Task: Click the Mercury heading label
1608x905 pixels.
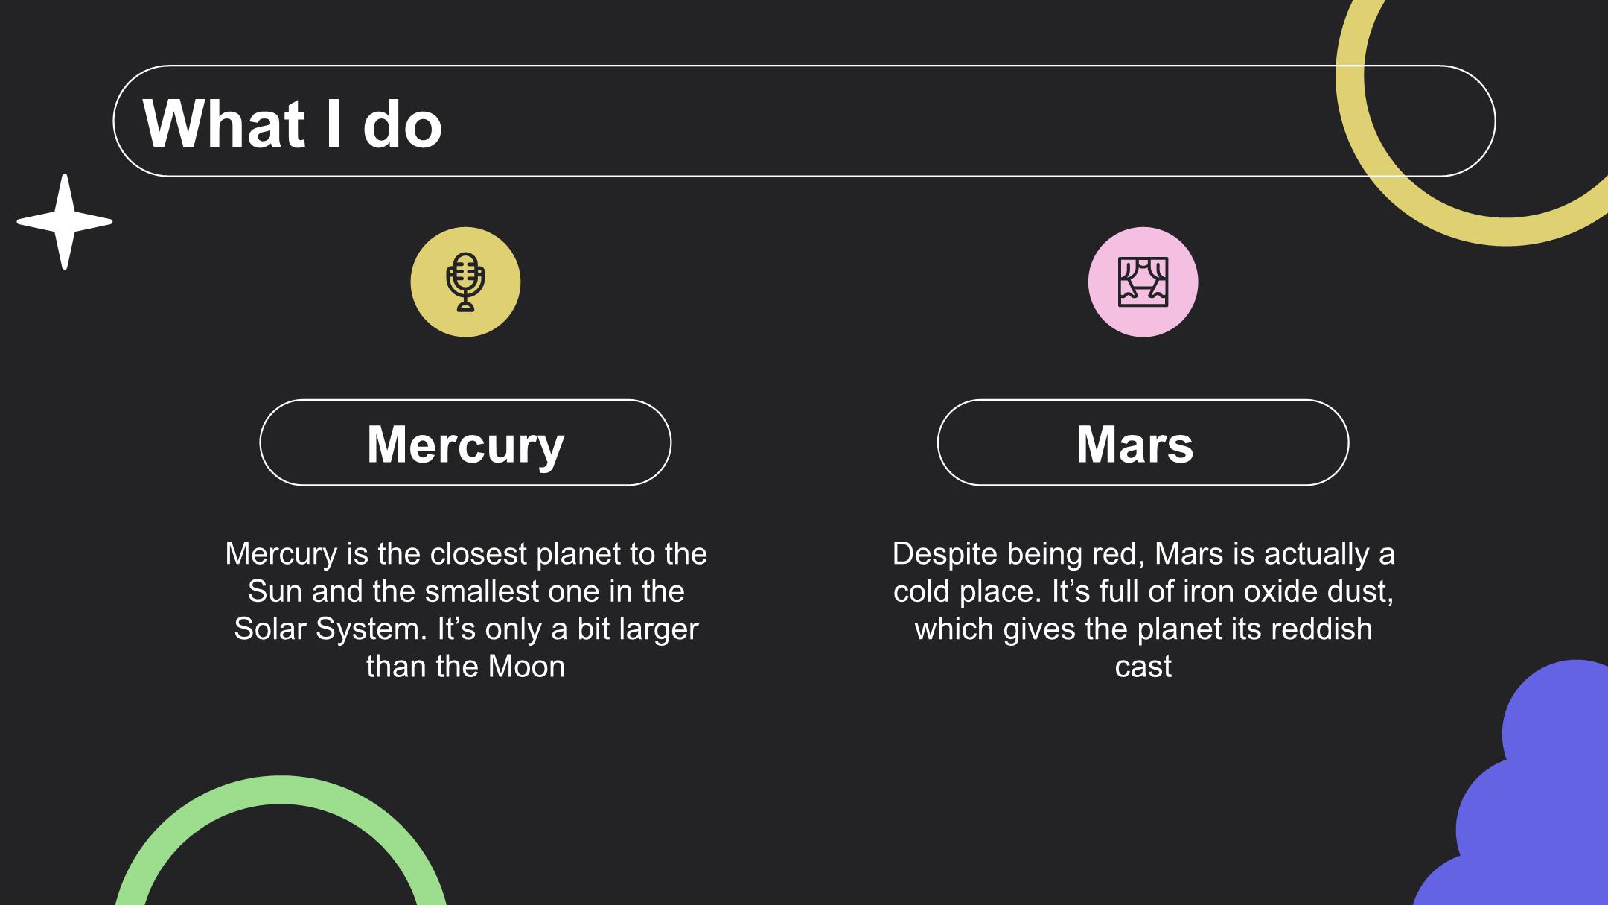Action: (x=465, y=444)
